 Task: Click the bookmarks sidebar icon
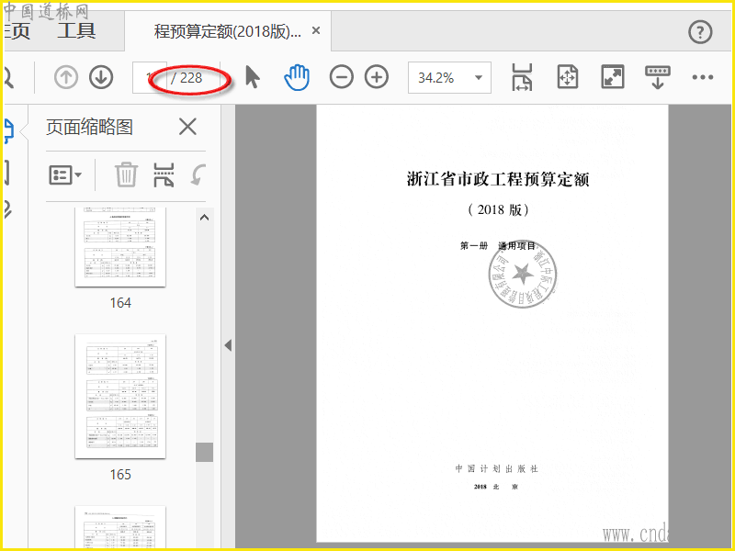coord(7,172)
